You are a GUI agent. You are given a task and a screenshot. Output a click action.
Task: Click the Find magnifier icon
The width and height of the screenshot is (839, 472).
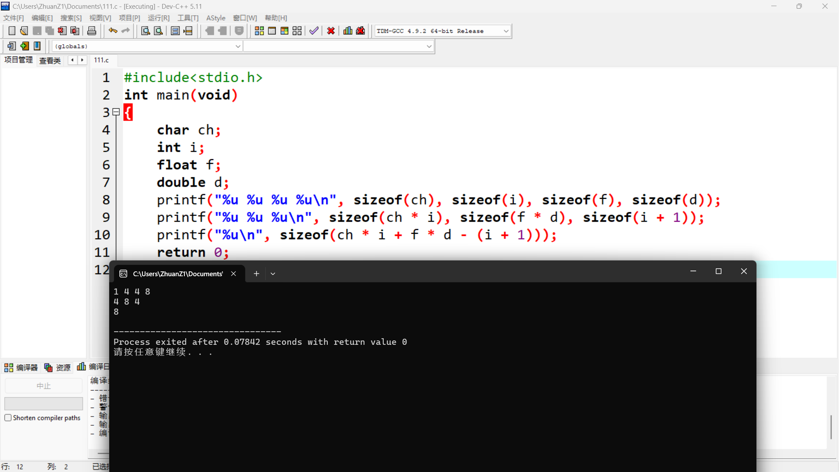146,31
